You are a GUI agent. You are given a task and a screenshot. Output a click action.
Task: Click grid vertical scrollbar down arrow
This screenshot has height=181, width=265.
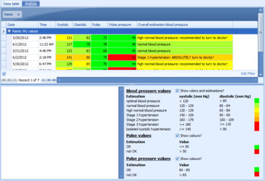click(x=261, y=75)
